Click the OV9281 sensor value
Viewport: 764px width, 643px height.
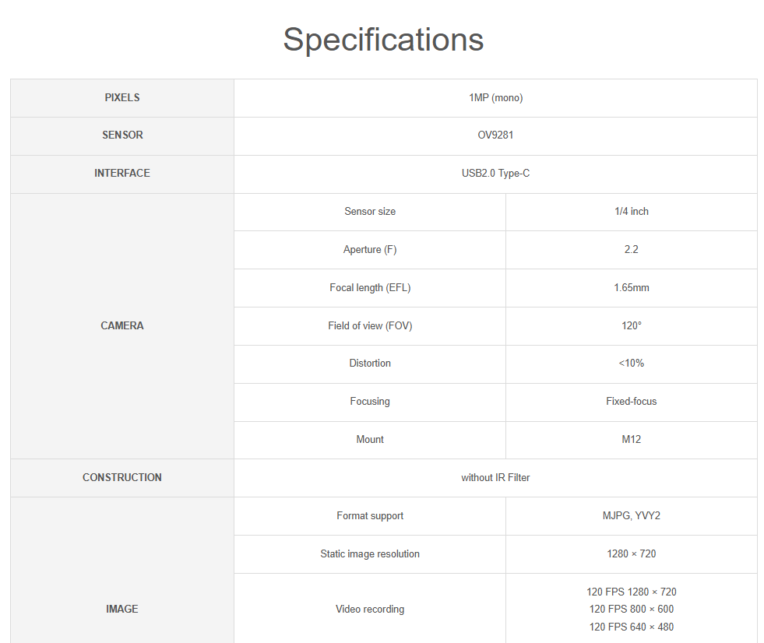pos(495,135)
